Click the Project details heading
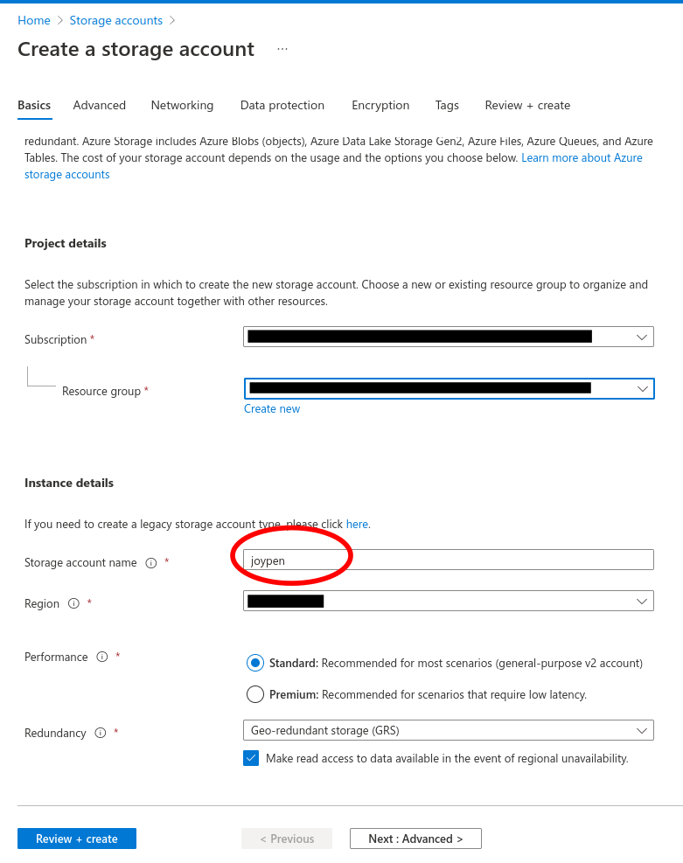This screenshot has width=683, height=863. pyautogui.click(x=66, y=243)
